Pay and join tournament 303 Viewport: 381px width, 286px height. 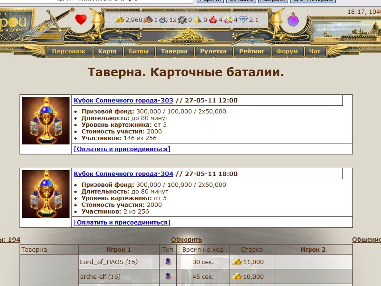(x=122, y=149)
